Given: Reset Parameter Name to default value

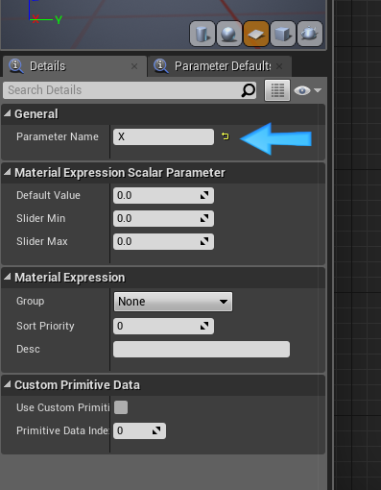Looking at the screenshot, I should [226, 136].
